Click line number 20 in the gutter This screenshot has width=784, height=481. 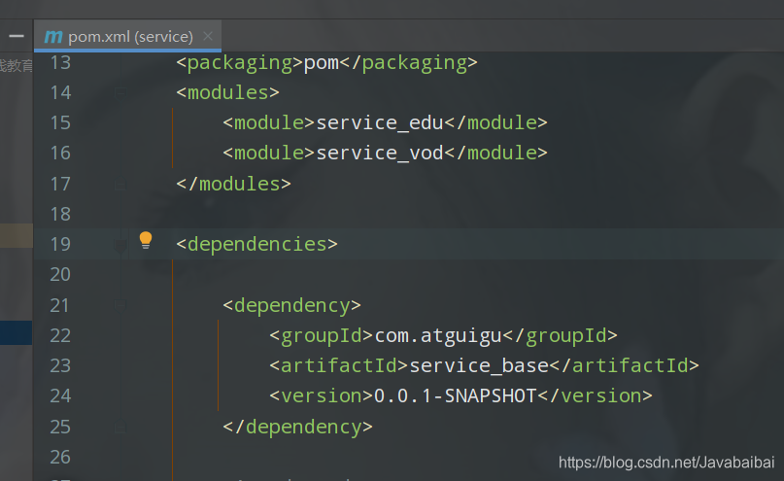pos(60,274)
